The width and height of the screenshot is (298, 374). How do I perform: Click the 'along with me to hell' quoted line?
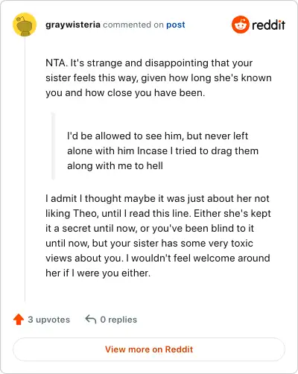[x=115, y=165]
